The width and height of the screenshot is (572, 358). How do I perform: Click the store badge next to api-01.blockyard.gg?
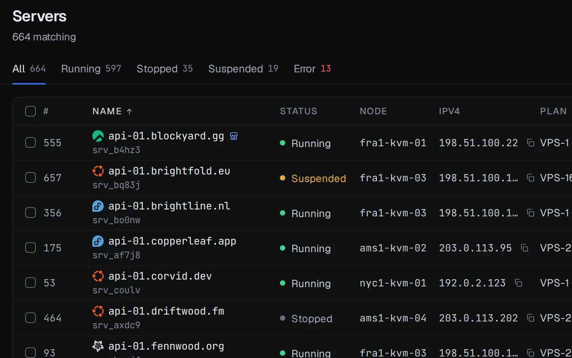[x=234, y=136]
